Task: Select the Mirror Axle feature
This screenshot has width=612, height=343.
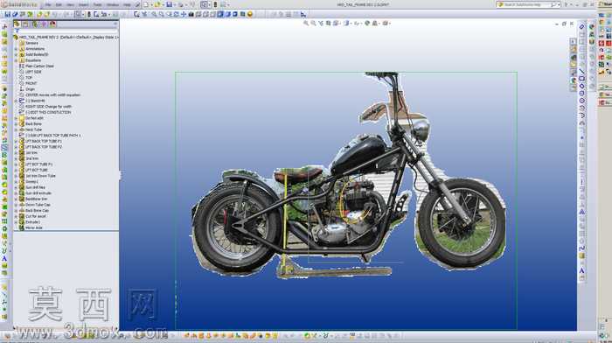Action: (34, 227)
